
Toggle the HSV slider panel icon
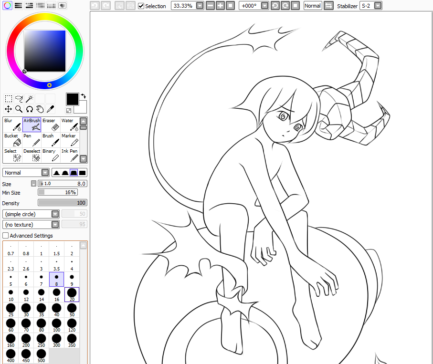[x=29, y=6]
